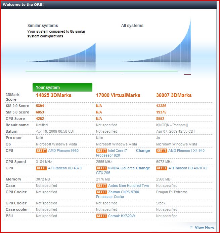The height and width of the screenshot is (233, 220).
Task: Click CPU Score value 8552
Action: (160, 119)
